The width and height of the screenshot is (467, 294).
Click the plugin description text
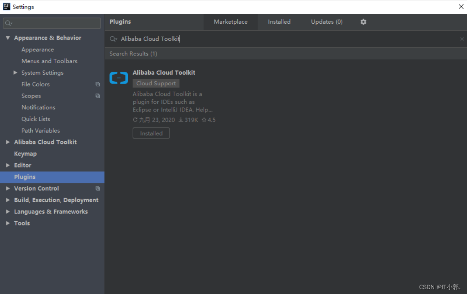coord(172,102)
